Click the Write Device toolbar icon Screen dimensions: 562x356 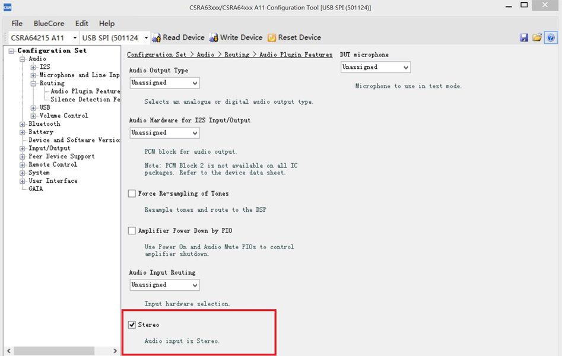(x=214, y=37)
